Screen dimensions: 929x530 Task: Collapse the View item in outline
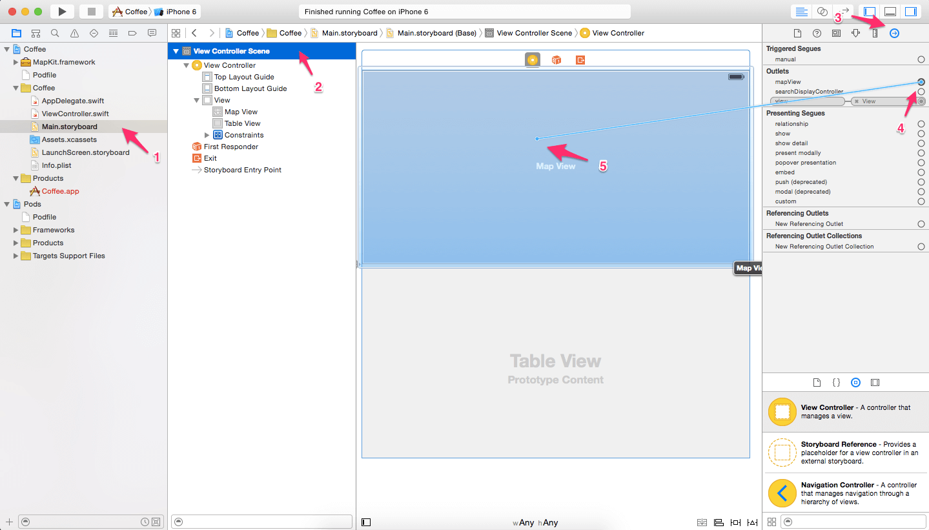(197, 100)
